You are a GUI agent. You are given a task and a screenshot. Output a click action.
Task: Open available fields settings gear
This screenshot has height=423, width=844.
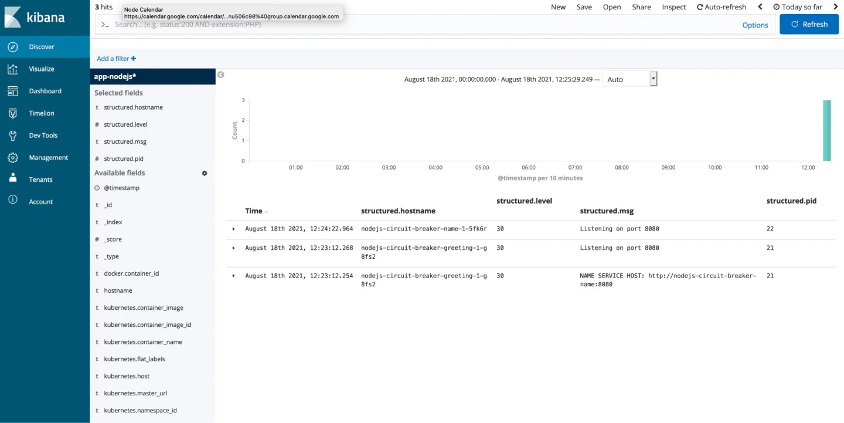(x=205, y=174)
